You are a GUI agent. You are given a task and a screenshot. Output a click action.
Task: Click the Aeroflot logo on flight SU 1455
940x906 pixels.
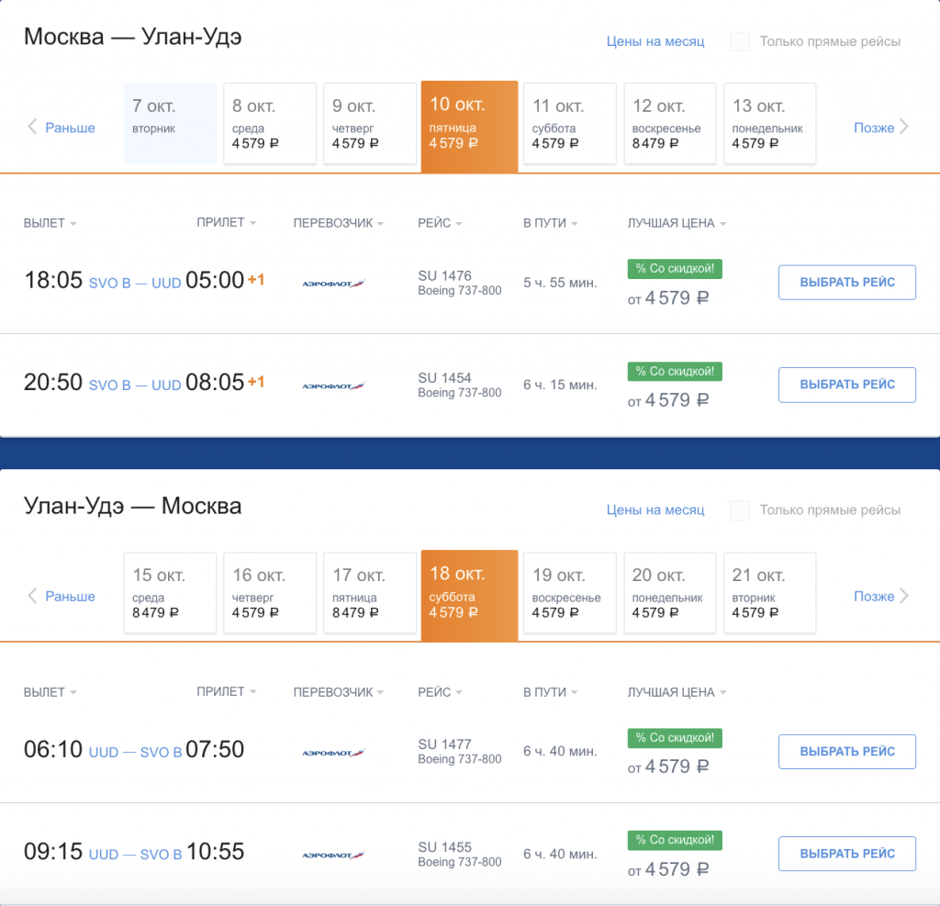pos(334,855)
